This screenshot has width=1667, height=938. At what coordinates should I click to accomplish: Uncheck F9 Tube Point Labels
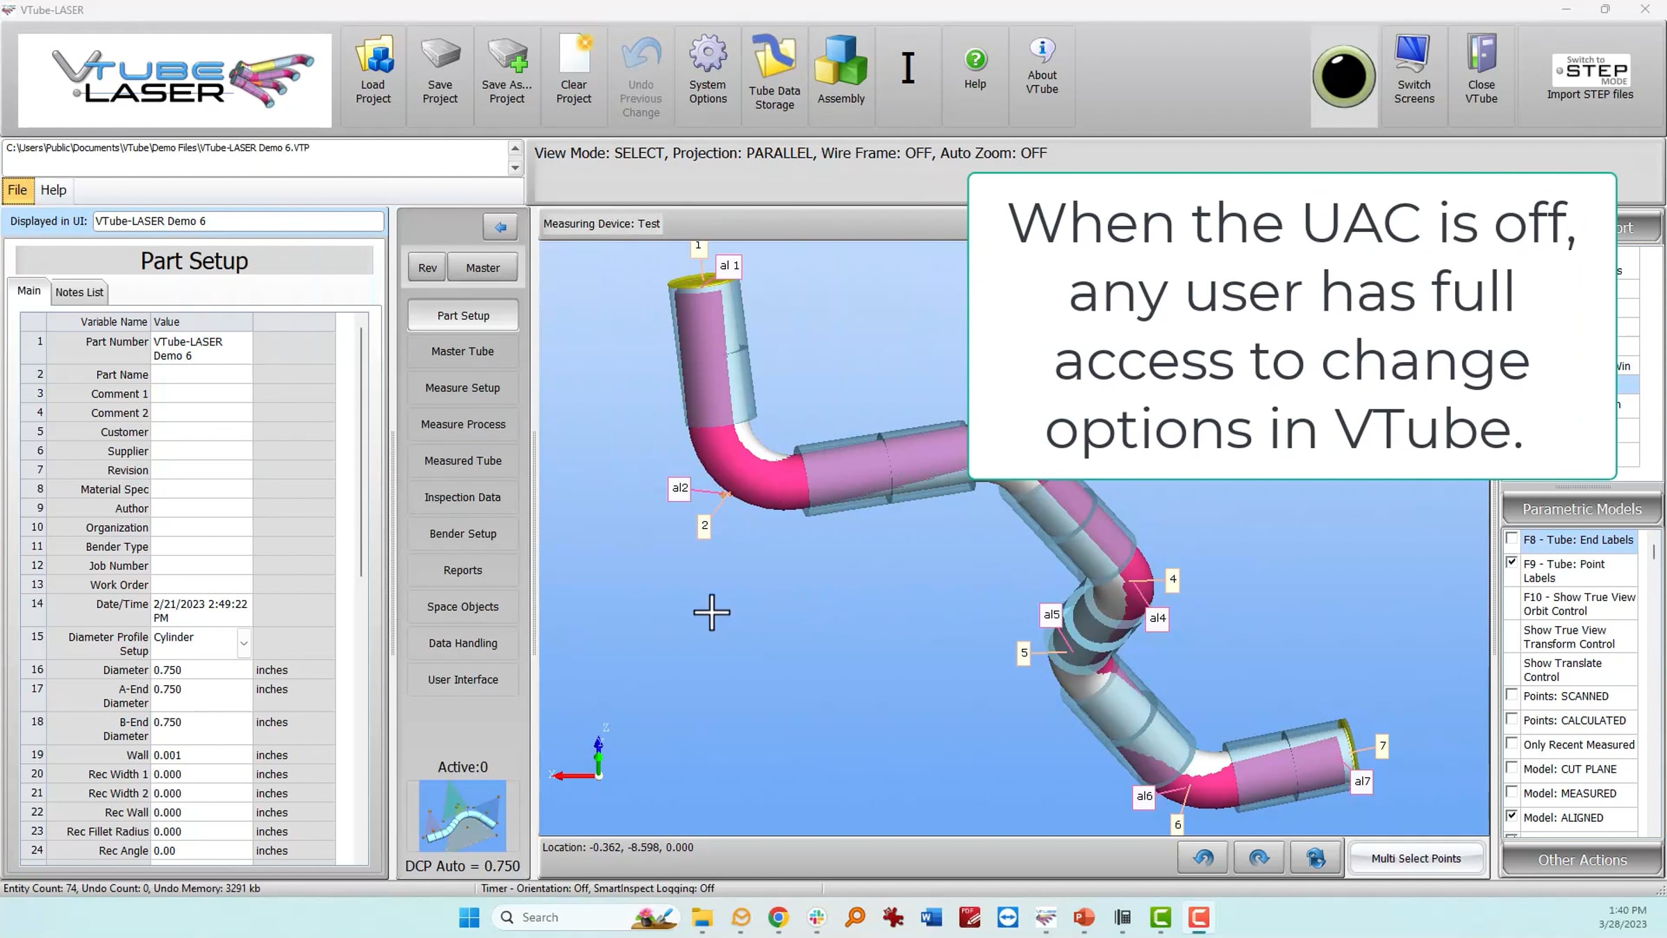click(1511, 562)
